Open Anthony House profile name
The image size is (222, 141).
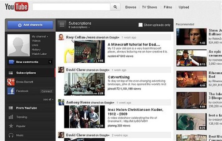78,102
